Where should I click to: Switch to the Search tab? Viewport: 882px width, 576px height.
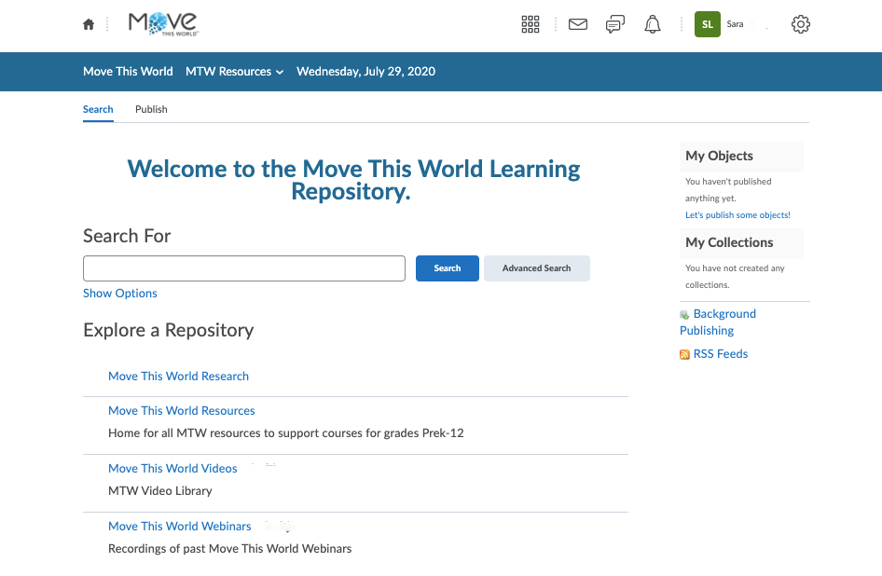[98, 109]
